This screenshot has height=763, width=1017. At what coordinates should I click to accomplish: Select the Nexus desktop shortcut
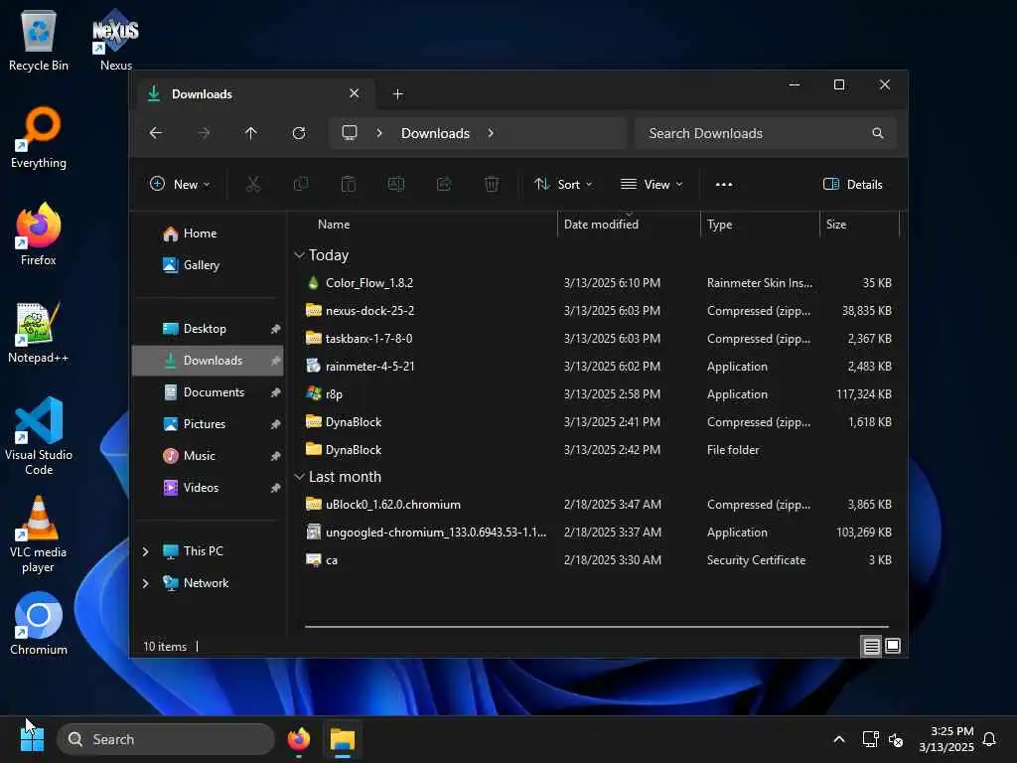point(116,41)
